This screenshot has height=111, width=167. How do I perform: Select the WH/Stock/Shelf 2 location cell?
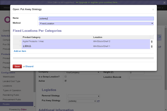pyautogui.click(x=121, y=41)
